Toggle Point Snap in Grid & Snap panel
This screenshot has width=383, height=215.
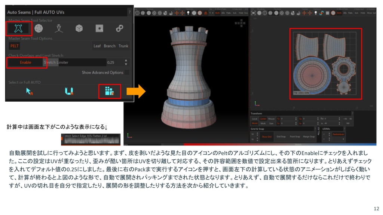[295, 136]
